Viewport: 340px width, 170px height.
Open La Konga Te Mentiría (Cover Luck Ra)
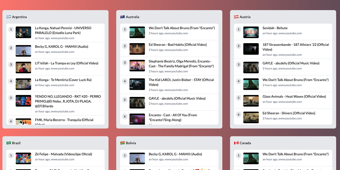pyautogui.click(x=63, y=80)
